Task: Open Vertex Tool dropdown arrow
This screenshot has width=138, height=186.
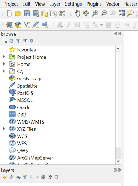Action: coord(102,25)
